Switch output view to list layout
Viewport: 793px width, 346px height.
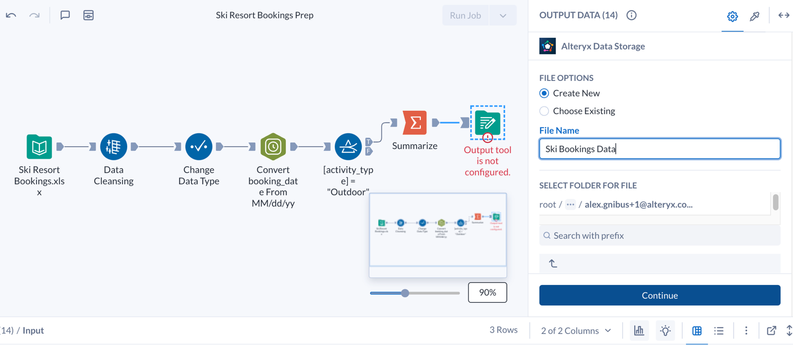[x=719, y=330]
